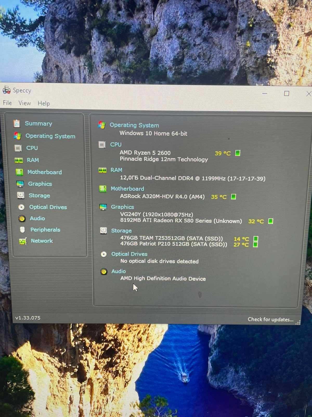This screenshot has height=417, width=312.
Task: Click the RAM heading link in summary
Action: pos(116,170)
